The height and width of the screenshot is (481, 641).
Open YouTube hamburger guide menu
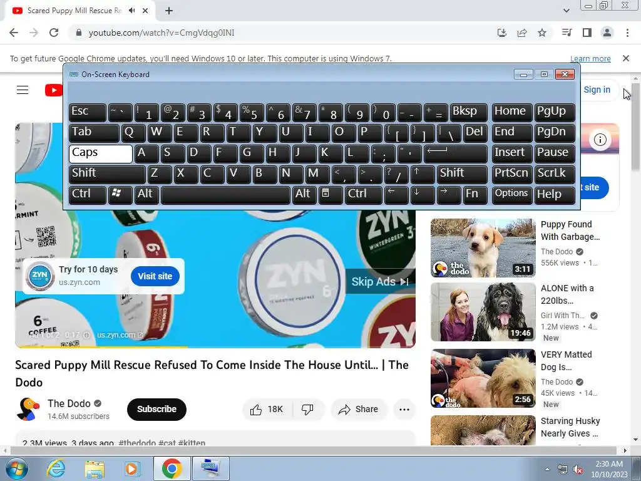[x=23, y=90]
